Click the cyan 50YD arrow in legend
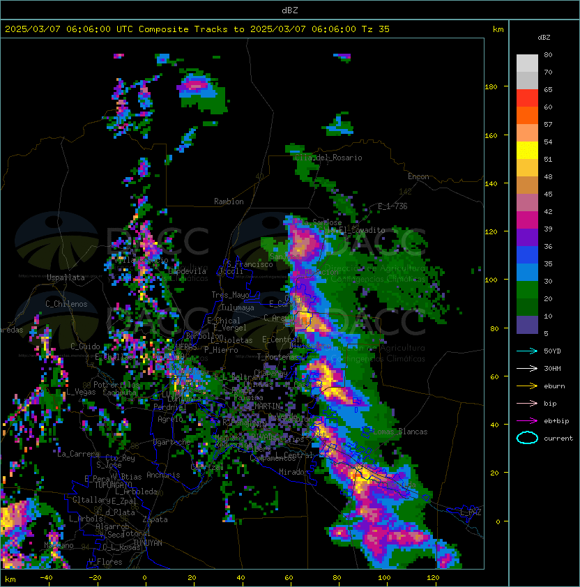Image resolution: width=580 pixels, height=587 pixels. click(527, 351)
